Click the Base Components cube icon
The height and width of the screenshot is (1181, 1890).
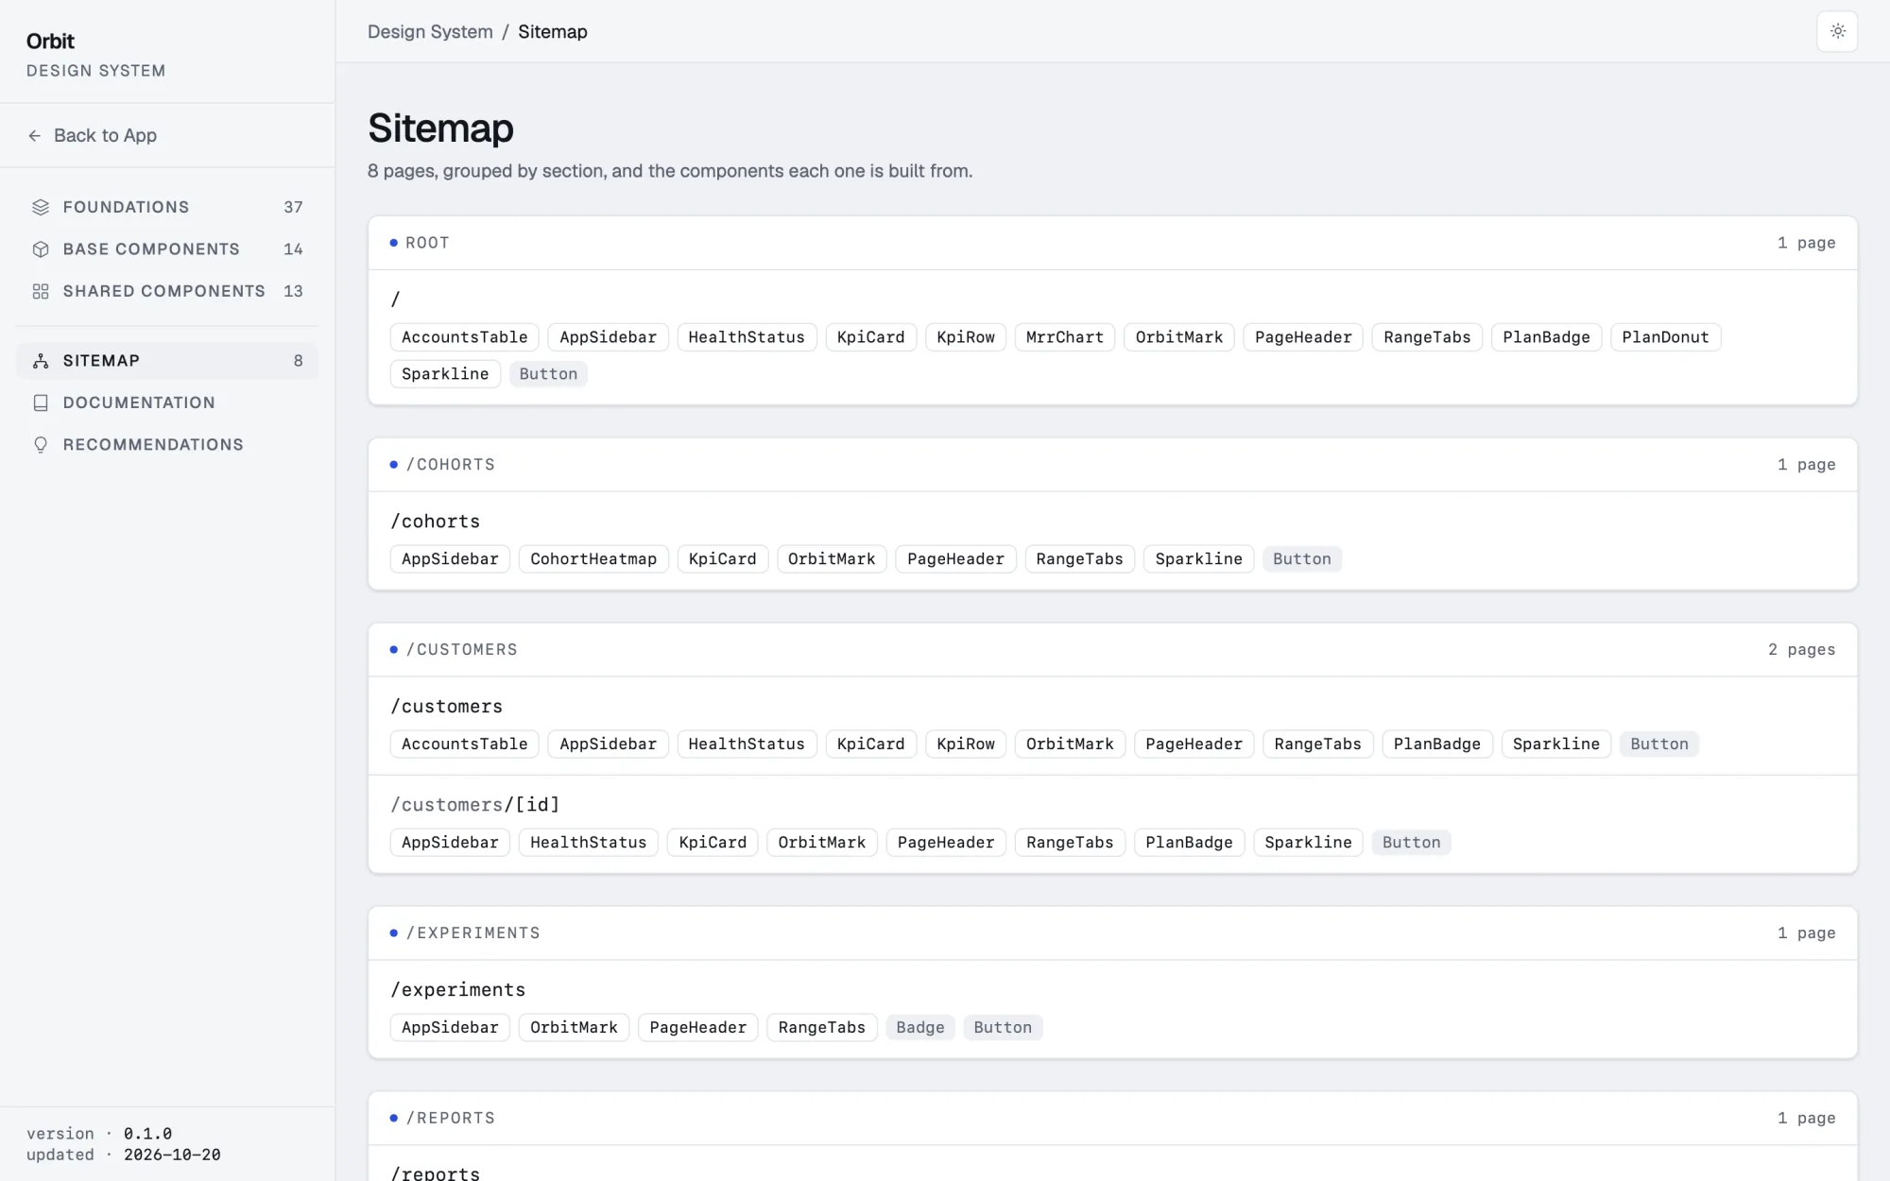click(x=41, y=249)
